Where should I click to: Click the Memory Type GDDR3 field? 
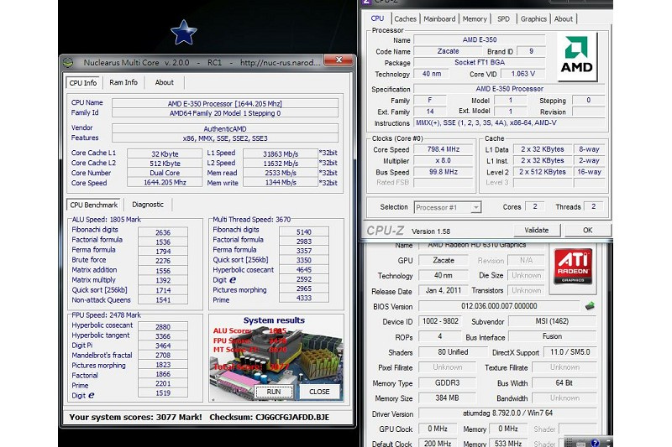447,382
